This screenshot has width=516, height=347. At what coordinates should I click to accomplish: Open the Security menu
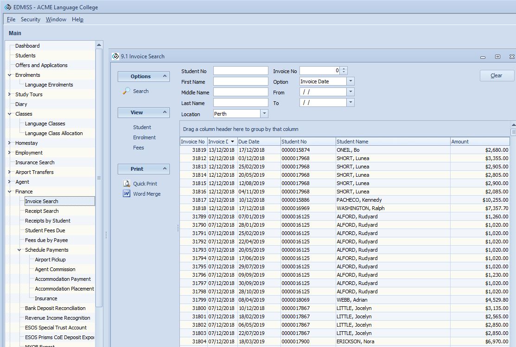31,19
